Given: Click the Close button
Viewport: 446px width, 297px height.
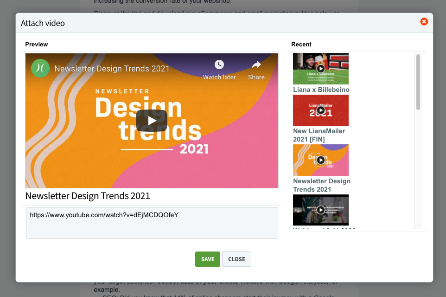Looking at the screenshot, I should pyautogui.click(x=236, y=259).
